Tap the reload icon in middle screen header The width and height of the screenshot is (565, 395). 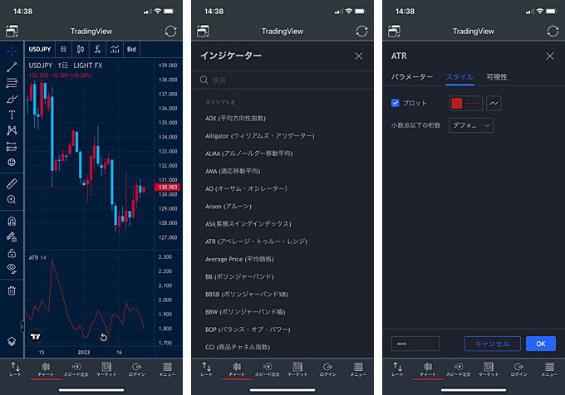point(361,32)
